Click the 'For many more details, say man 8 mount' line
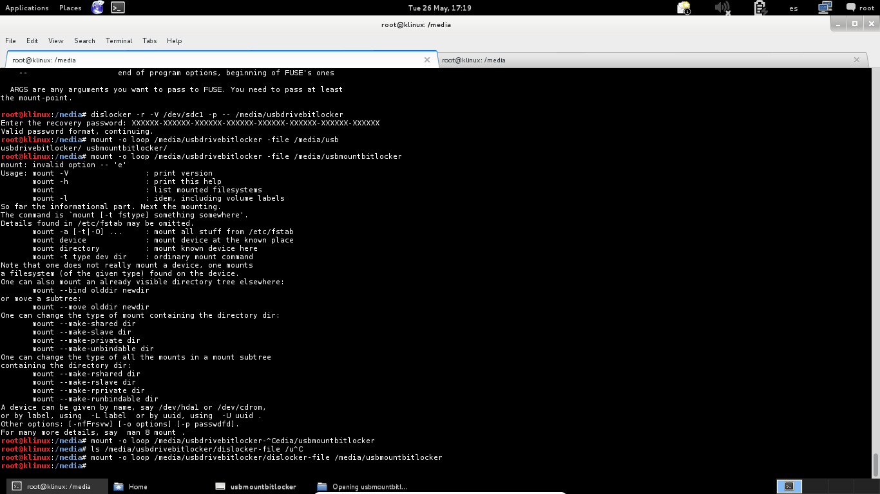Viewport: 880px width, 494px height. [93, 432]
